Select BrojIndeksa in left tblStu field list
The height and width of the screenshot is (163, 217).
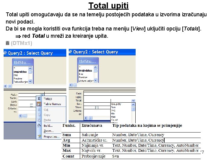point(20,72)
